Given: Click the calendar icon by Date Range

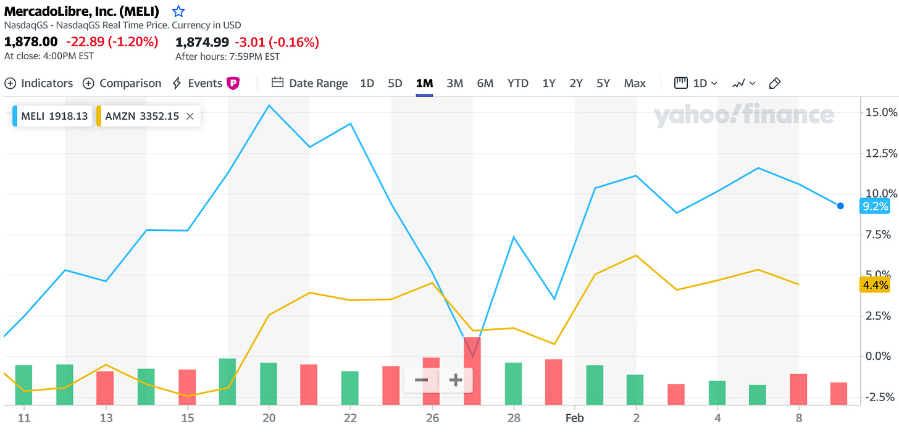Looking at the screenshot, I should coord(277,83).
